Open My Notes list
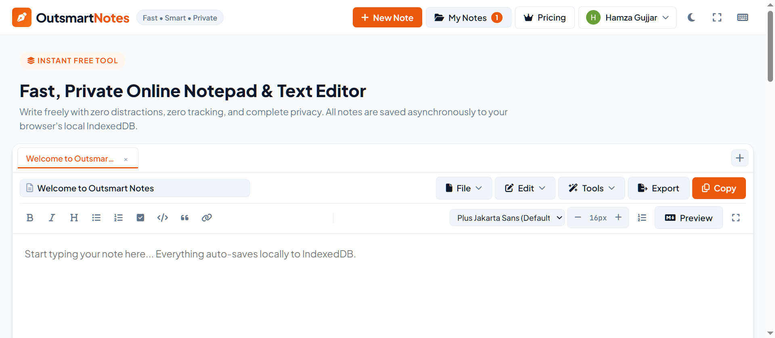The width and height of the screenshot is (775, 338). (468, 17)
